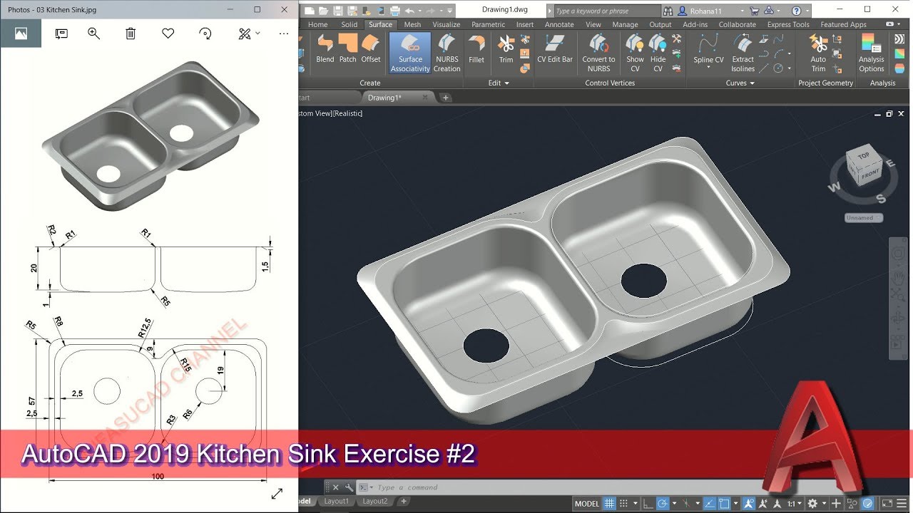Choose the Offset surface tool
Image resolution: width=913 pixels, height=513 pixels.
[x=370, y=50]
